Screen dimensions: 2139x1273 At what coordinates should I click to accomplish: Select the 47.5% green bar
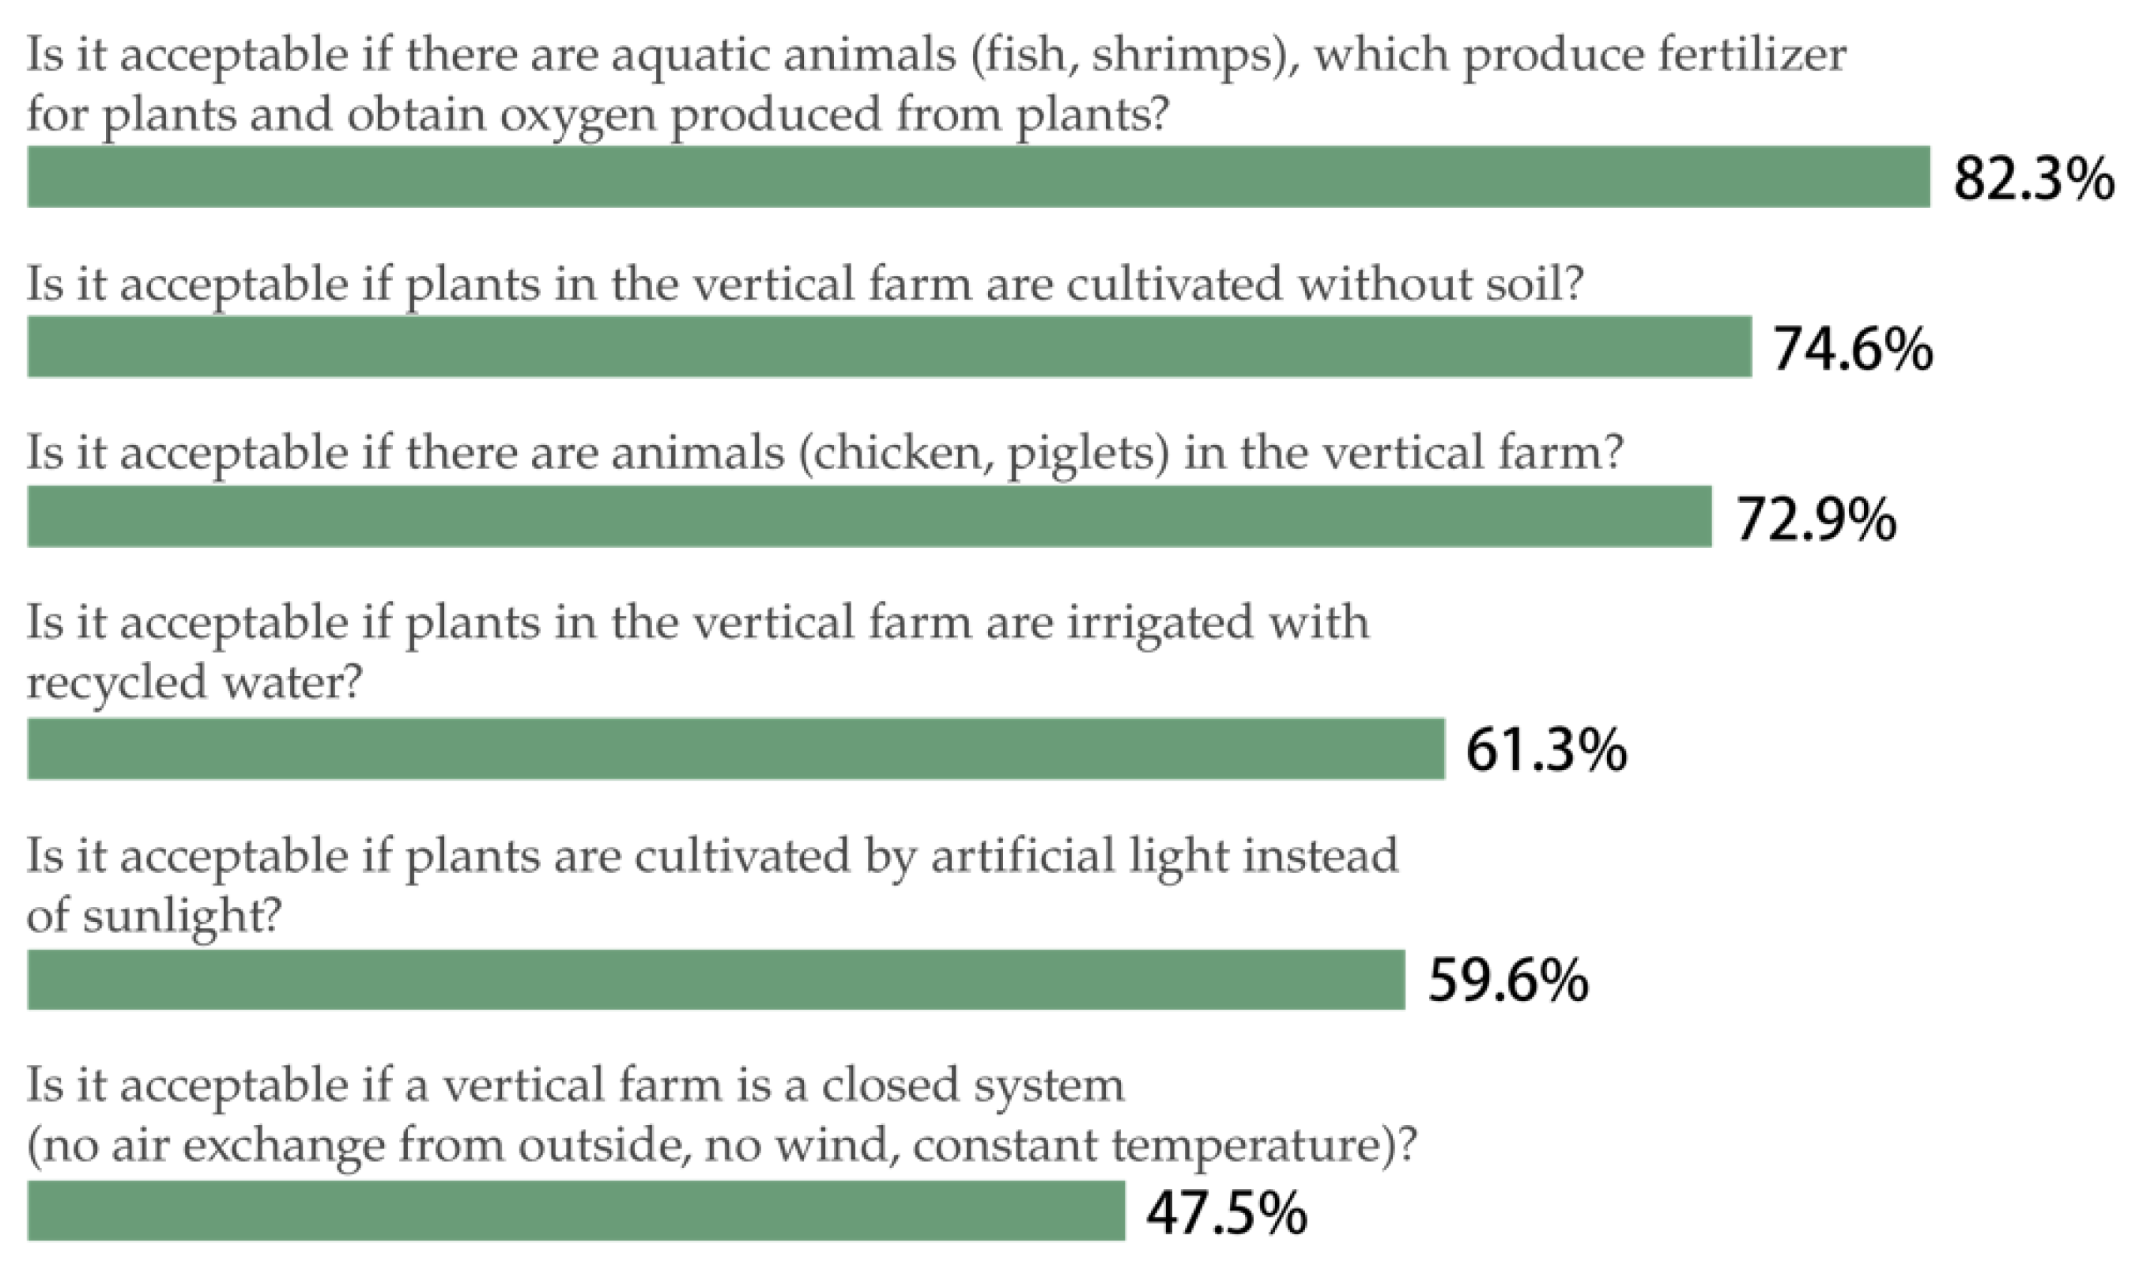coord(575,1211)
